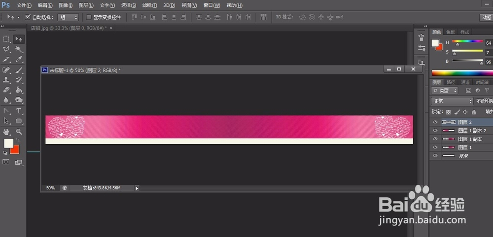The height and width of the screenshot is (237, 493).
Task: Enable the 显示变换控件 checkbox
Action: tap(89, 17)
